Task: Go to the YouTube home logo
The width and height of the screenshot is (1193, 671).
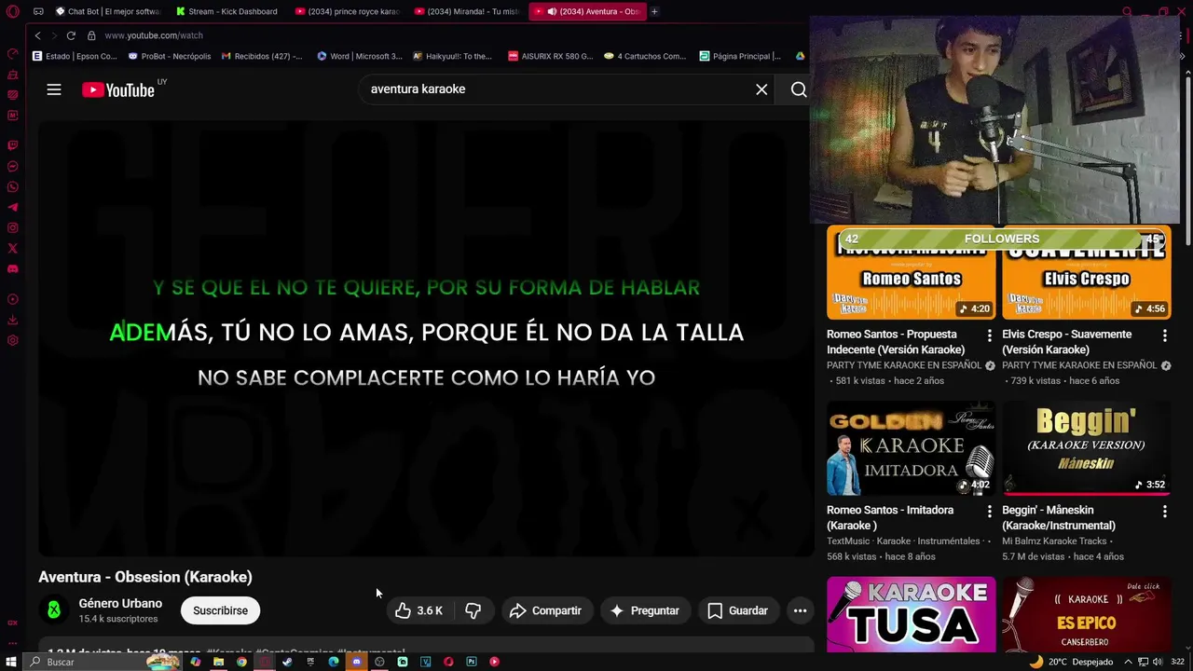Action: [118, 89]
